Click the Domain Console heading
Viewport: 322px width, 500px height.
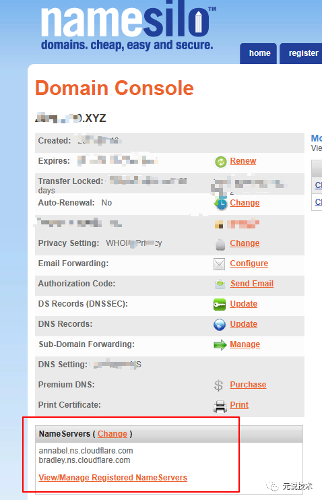point(115,88)
